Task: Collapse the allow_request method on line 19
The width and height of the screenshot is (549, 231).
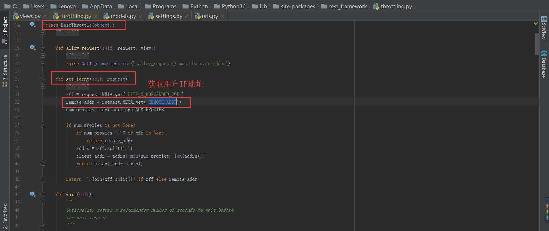Action: [x=43, y=48]
